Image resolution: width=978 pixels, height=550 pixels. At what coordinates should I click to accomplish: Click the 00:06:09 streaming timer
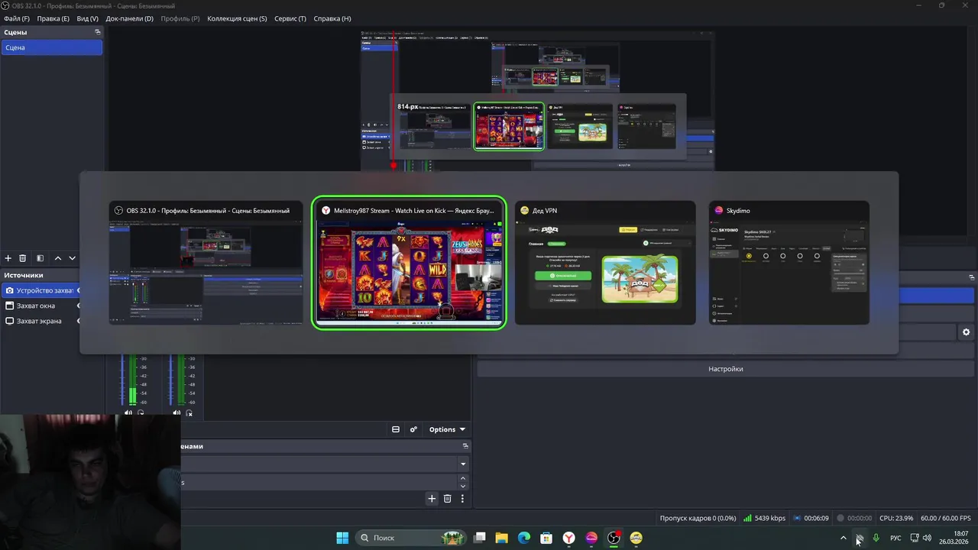click(x=811, y=518)
